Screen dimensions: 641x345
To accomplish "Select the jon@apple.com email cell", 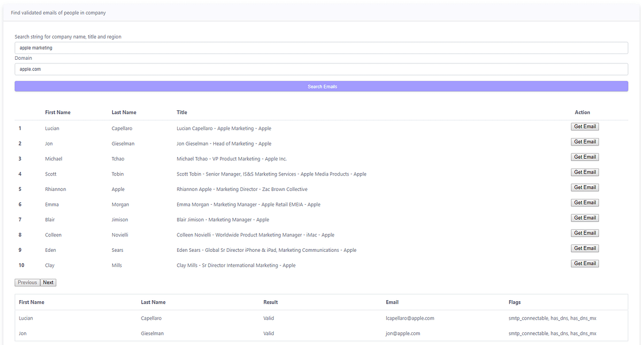I will click(402, 333).
